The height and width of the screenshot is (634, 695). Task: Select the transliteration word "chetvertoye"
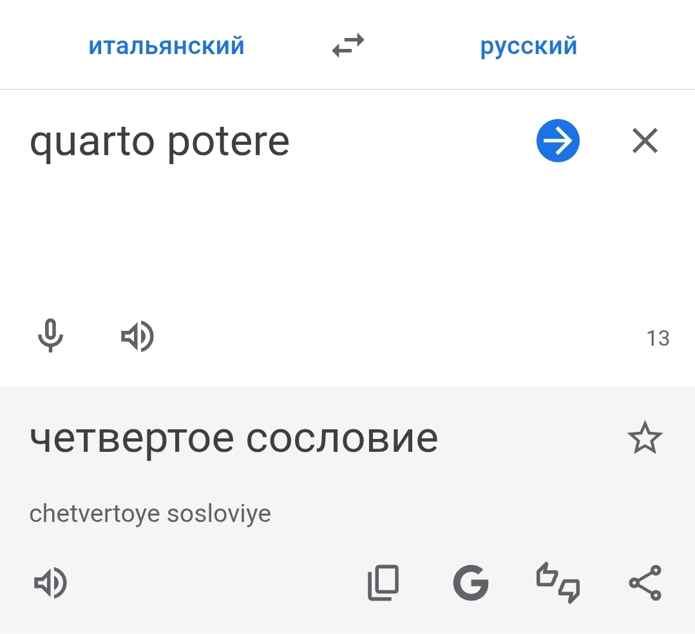pyautogui.click(x=95, y=514)
